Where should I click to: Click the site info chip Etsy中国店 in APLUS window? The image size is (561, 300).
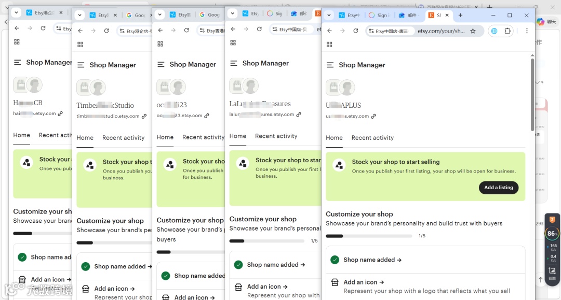(390, 31)
